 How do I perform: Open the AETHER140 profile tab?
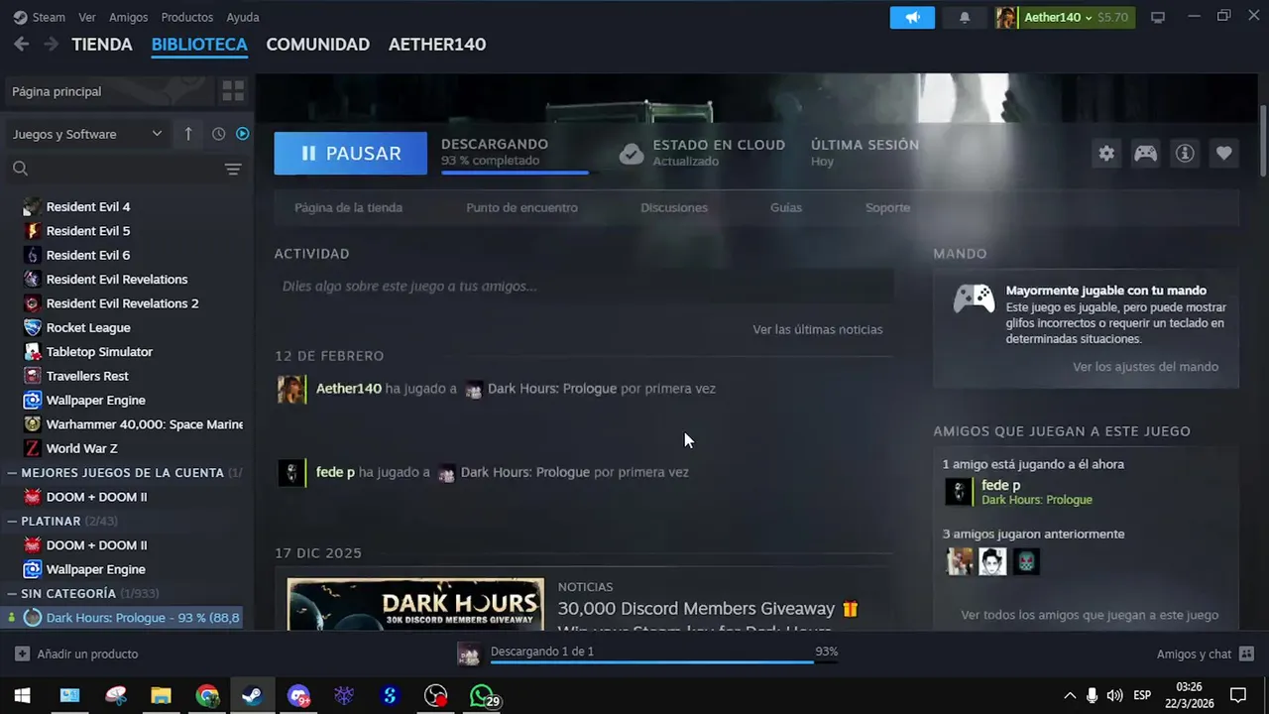coord(437,45)
